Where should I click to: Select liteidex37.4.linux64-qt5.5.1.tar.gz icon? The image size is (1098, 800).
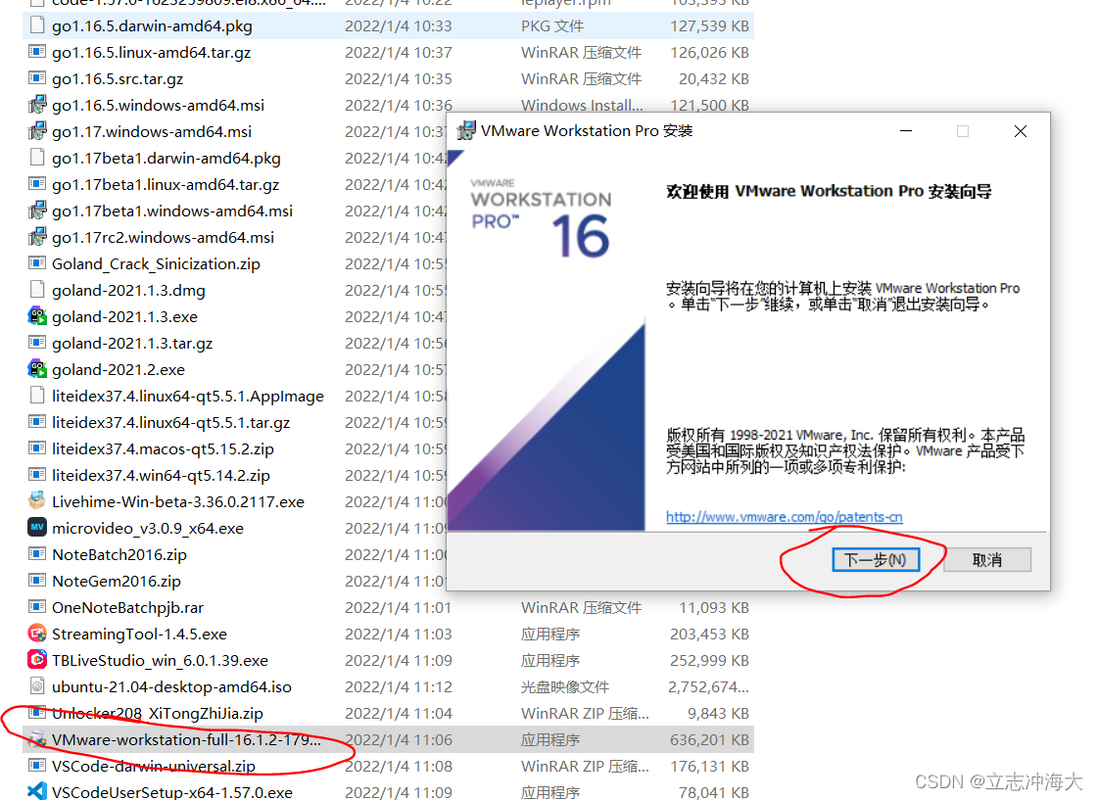pyautogui.click(x=37, y=422)
